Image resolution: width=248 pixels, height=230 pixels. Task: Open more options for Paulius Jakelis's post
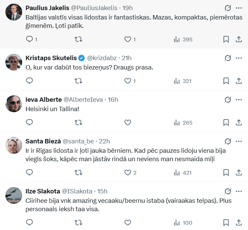tap(239, 8)
